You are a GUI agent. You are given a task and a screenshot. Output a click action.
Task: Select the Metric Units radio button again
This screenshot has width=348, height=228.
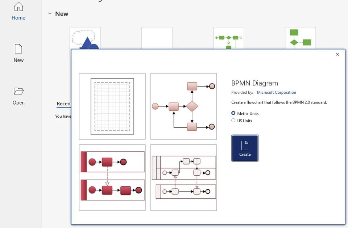233,113
